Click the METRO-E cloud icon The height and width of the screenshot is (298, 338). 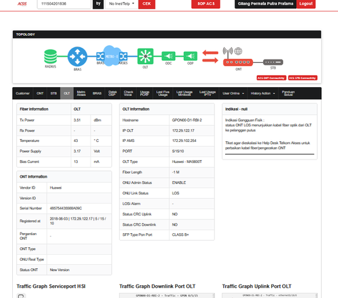(x=112, y=56)
